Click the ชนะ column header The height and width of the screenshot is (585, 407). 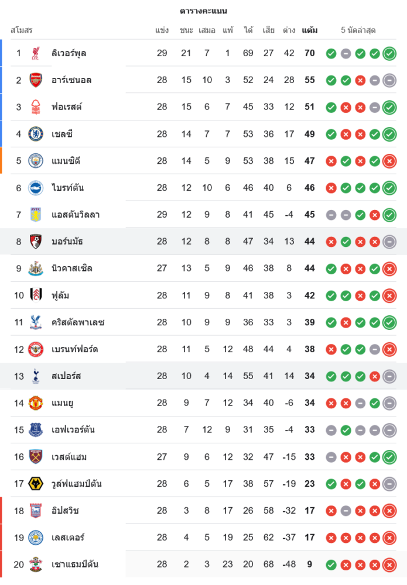coord(186,30)
